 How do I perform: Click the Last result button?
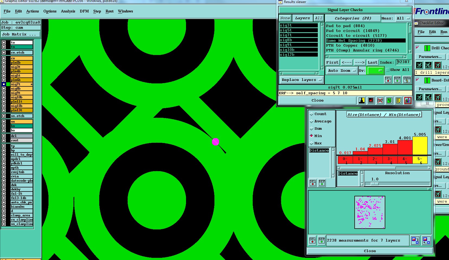[372, 63]
